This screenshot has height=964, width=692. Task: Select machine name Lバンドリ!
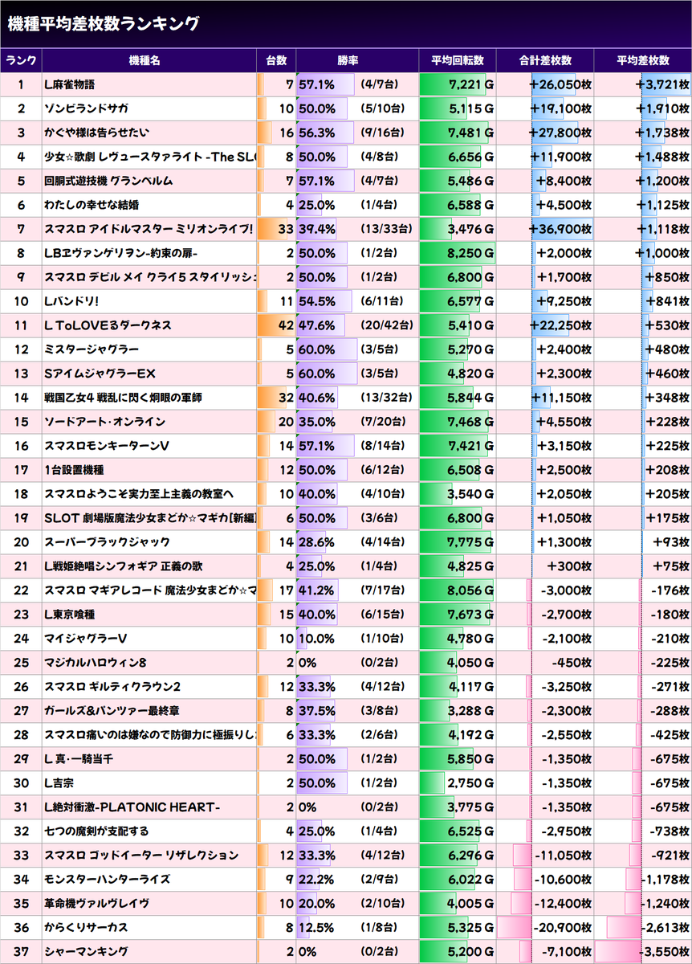[72, 301]
